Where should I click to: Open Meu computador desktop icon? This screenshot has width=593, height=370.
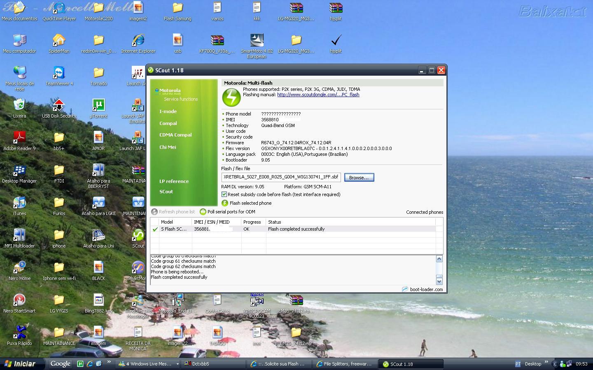pos(19,43)
